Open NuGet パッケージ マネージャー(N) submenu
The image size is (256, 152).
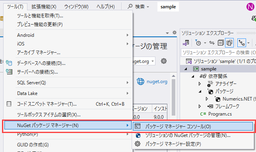coord(68,125)
